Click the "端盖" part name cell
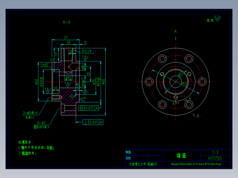Screen dimensions: 238x178 point(181,156)
